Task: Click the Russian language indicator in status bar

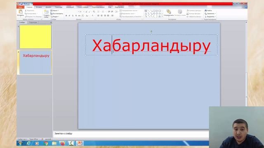Action: 48,139
